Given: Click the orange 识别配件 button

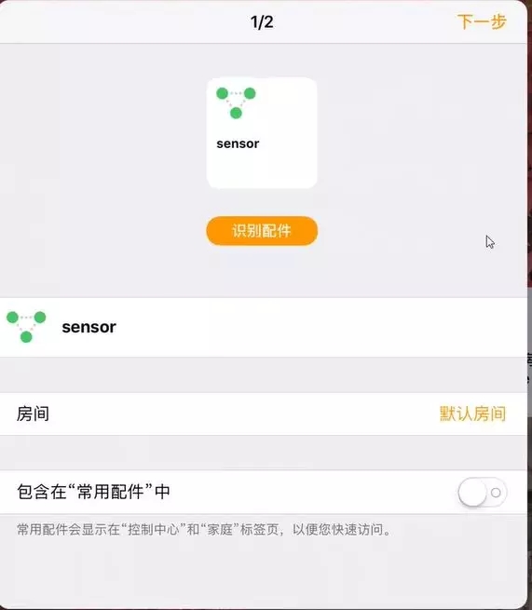Looking at the screenshot, I should (x=262, y=231).
